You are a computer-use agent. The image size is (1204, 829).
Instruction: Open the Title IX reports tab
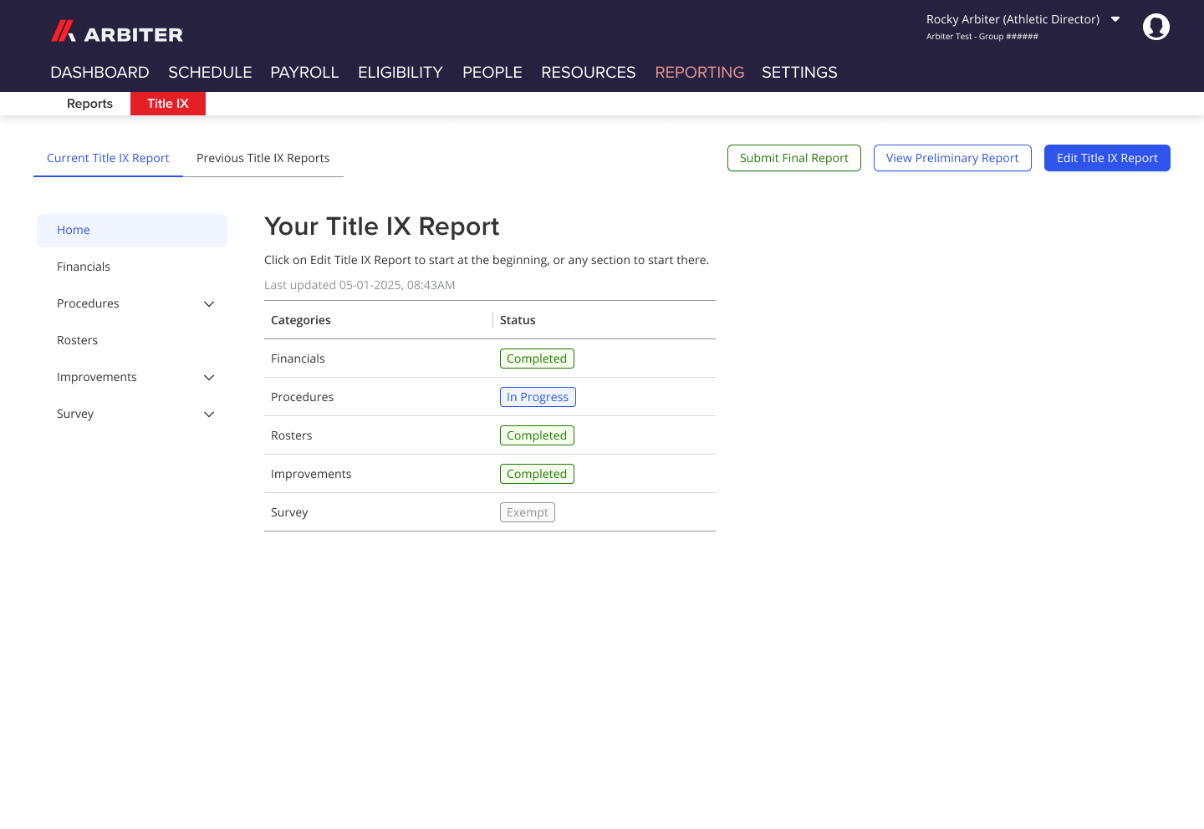(x=167, y=103)
